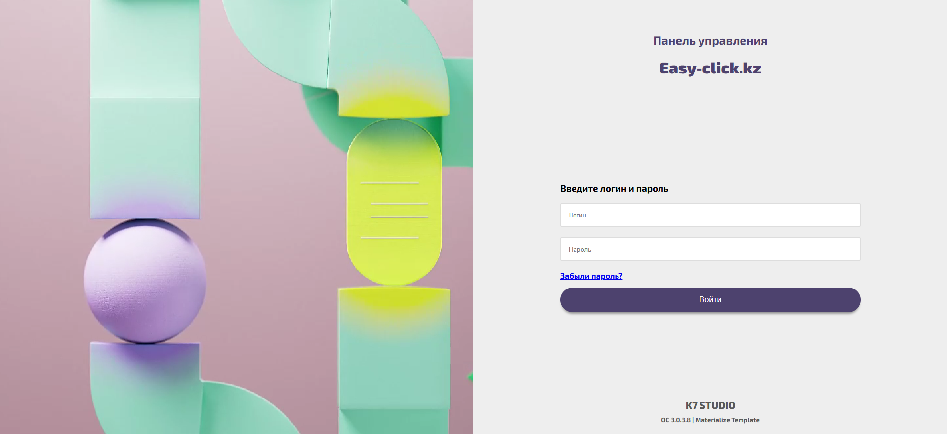Click the Логин input field
Image resolution: width=947 pixels, height=434 pixels.
pyautogui.click(x=710, y=215)
